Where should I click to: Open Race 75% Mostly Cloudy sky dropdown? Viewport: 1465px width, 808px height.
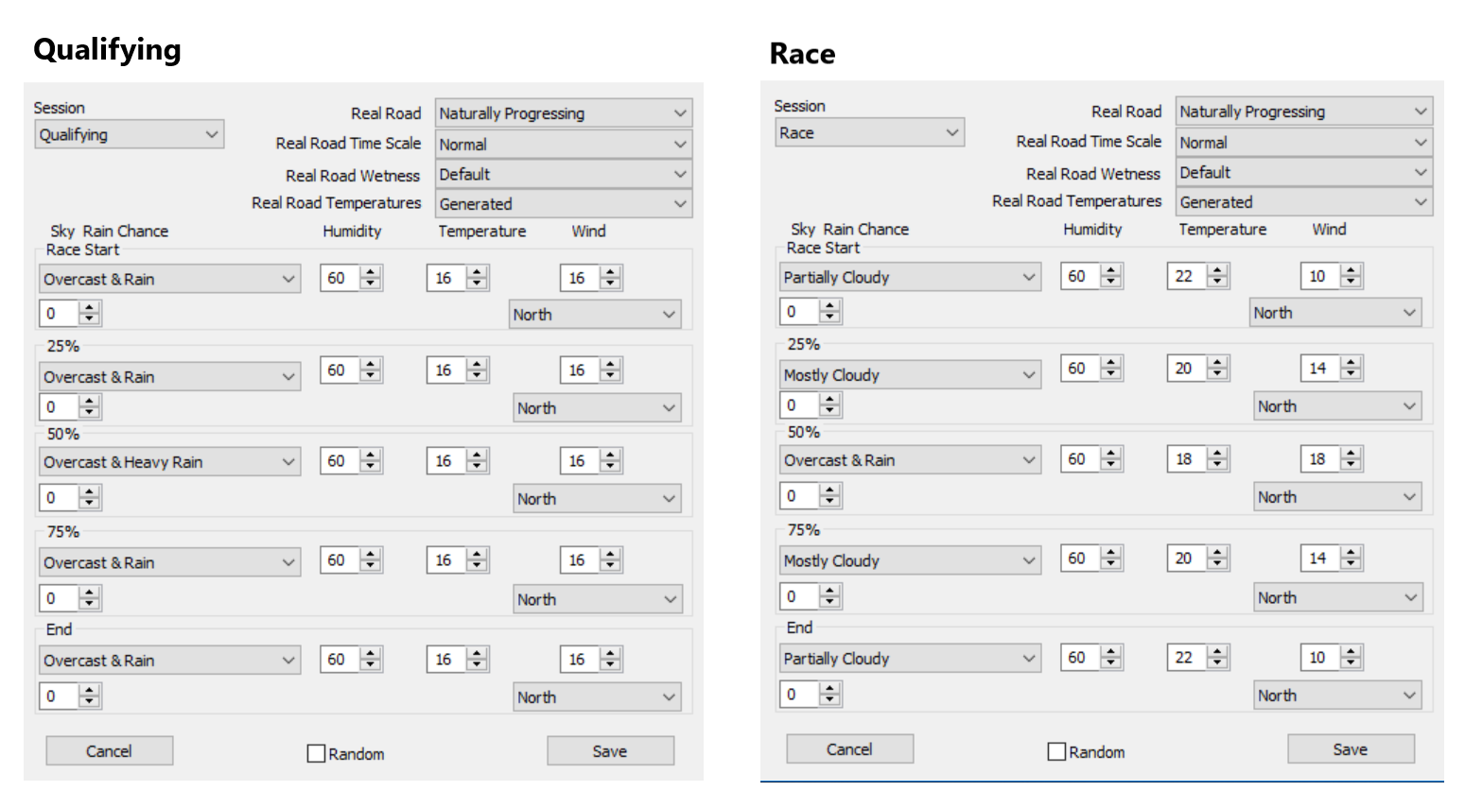911,560
